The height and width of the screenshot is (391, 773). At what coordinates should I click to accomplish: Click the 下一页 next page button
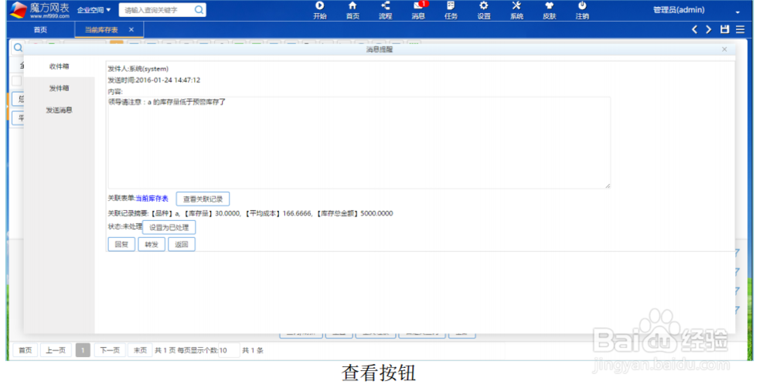(x=110, y=350)
